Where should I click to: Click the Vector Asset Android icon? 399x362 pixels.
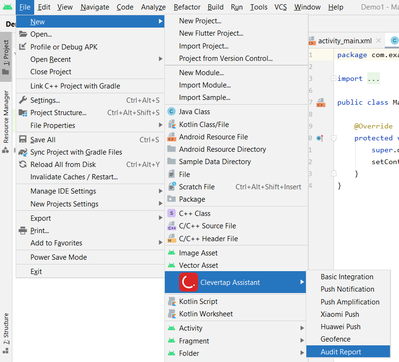click(171, 265)
